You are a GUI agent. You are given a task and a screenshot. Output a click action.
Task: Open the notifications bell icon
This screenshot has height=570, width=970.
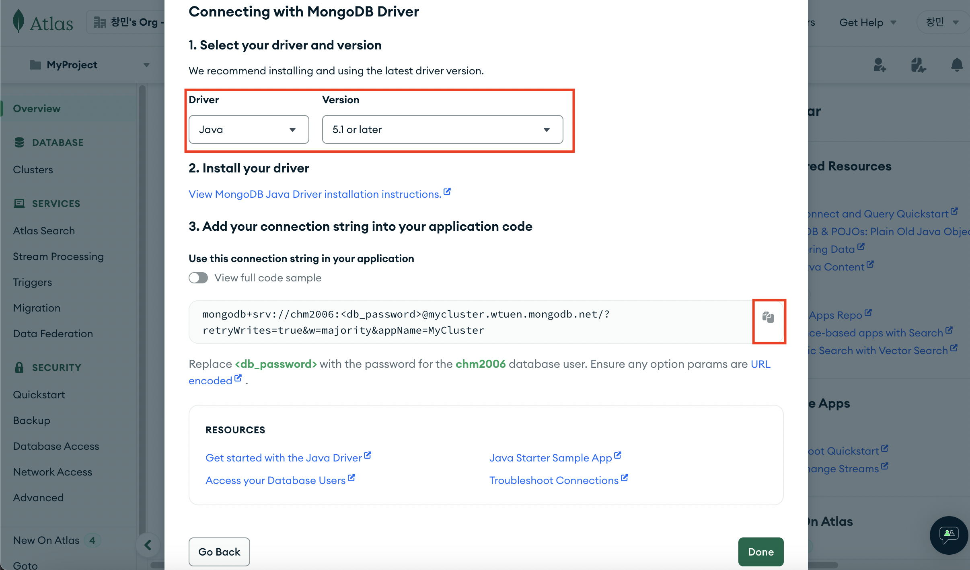[x=957, y=65]
